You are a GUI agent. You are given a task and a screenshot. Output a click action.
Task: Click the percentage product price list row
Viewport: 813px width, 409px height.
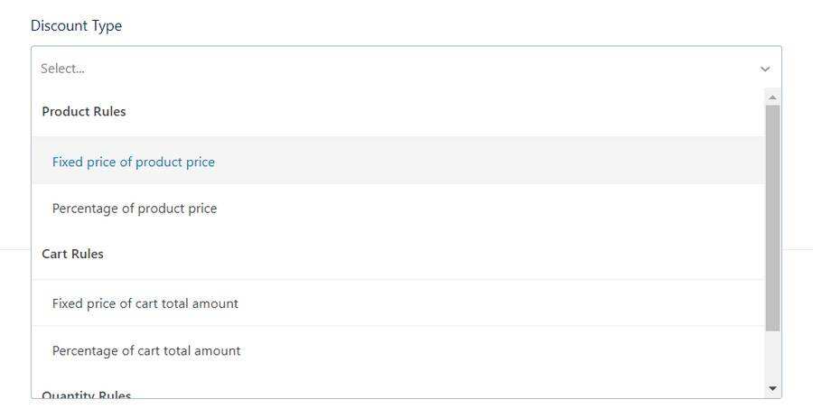397,209
